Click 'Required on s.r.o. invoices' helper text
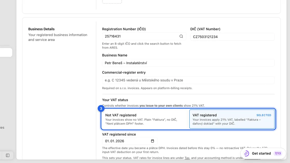Image resolution: width=290 pixels, height=163 pixels. (147, 88)
